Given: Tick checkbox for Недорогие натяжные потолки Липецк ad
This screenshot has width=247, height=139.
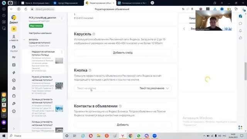Looking at the screenshot, I should pos(30,52).
